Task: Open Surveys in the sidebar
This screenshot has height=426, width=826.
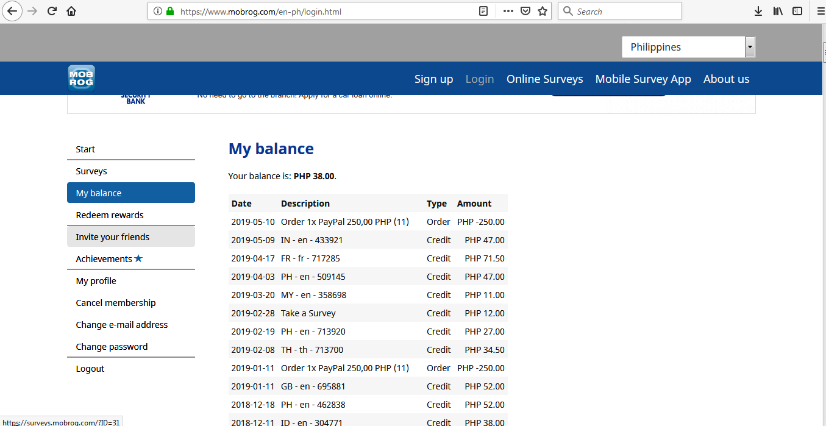Action: pyautogui.click(x=131, y=171)
